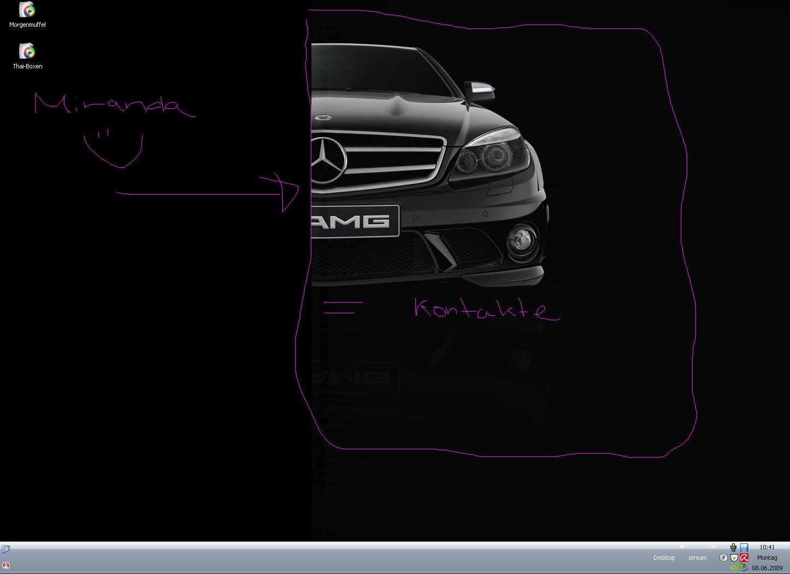This screenshot has width=790, height=574.
Task: Open the Desktop toolbar in taskbar
Action: click(664, 558)
